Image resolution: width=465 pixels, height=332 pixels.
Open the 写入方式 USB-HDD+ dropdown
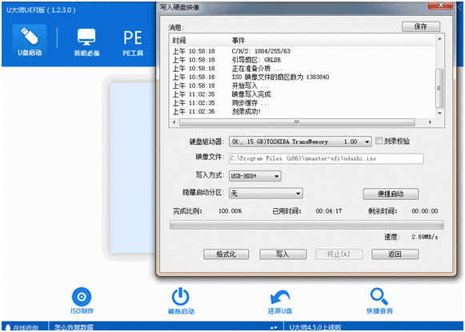tap(255, 176)
